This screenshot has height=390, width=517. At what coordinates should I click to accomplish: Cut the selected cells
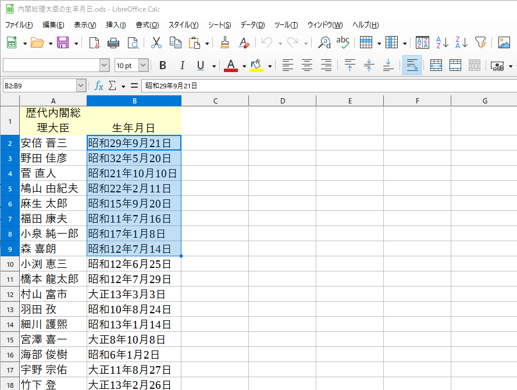(156, 42)
